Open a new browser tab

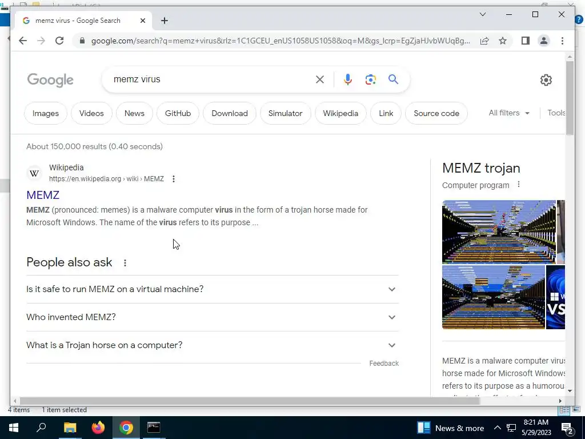coord(165,21)
